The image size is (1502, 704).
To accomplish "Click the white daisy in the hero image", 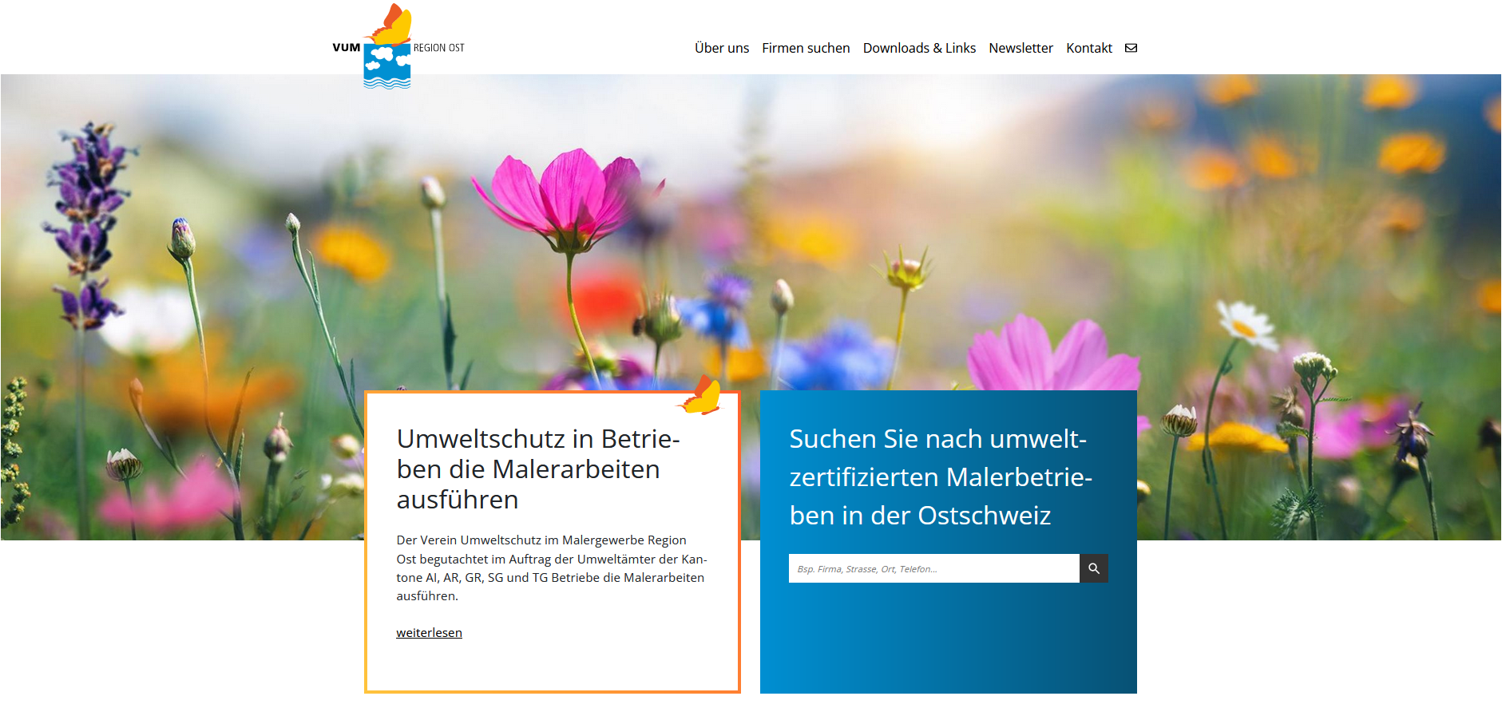I will coord(1246,323).
